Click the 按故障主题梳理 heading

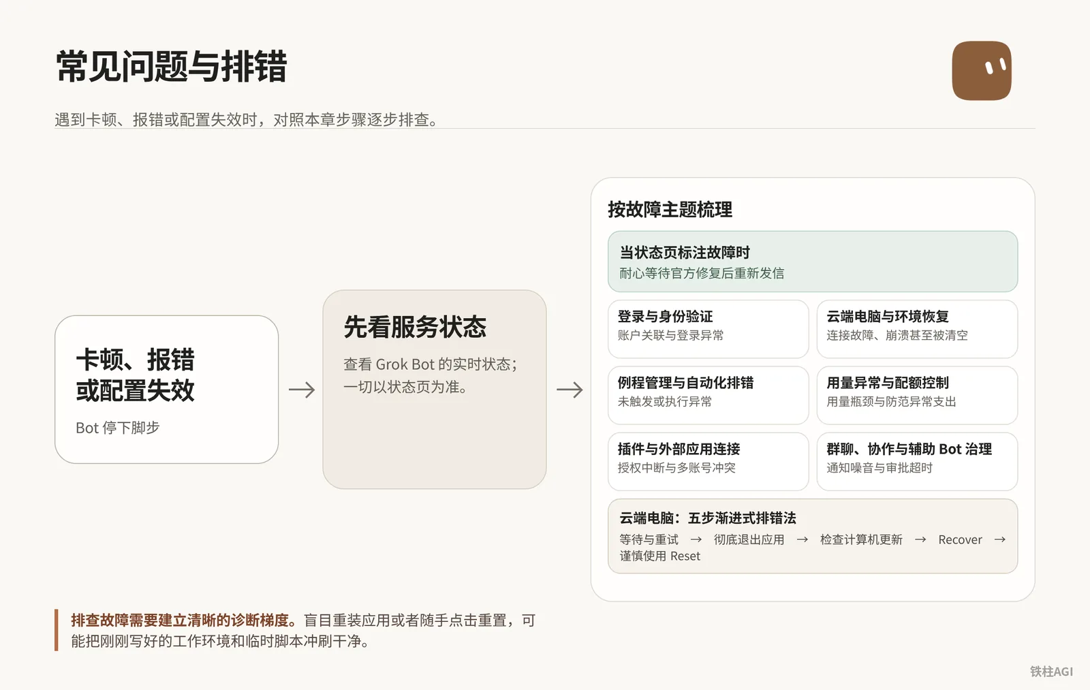(670, 210)
